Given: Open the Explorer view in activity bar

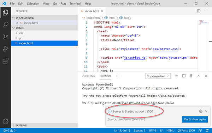Looking at the screenshot, I should (x=5, y=13).
